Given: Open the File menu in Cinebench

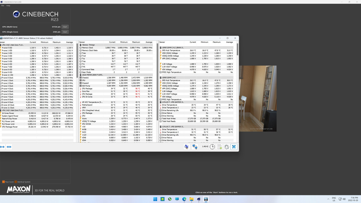Looking at the screenshot, I should click(3, 6).
